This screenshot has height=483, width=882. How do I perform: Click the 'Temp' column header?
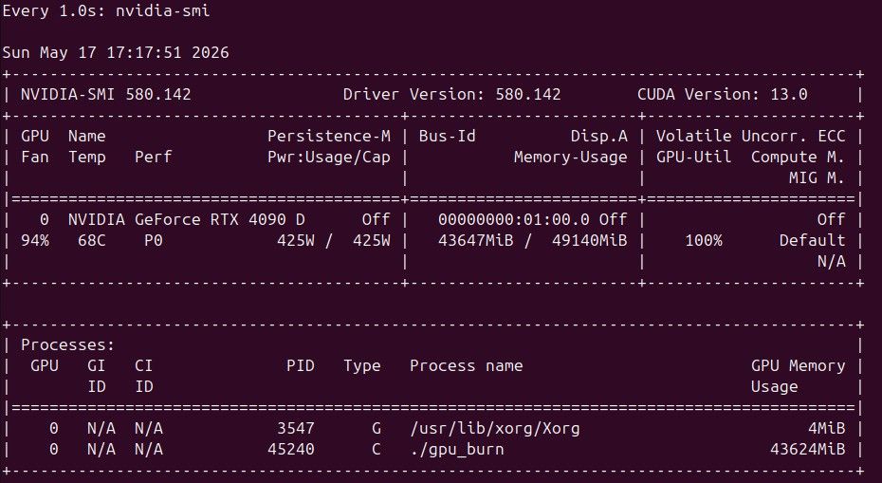(87, 158)
